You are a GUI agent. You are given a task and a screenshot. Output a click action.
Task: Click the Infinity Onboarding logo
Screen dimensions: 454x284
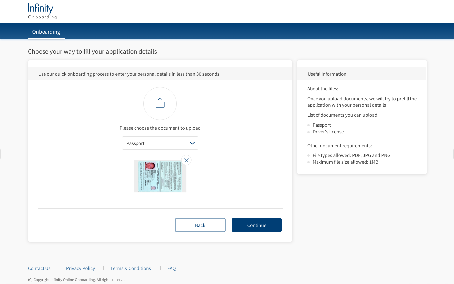click(42, 11)
